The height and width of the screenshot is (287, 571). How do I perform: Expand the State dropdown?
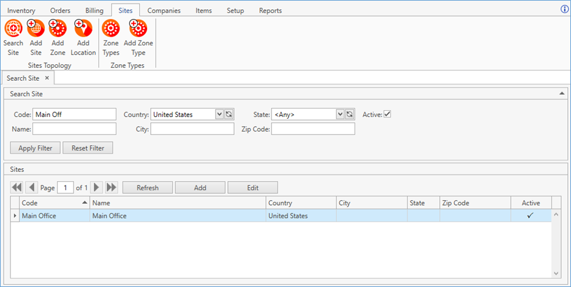pyautogui.click(x=340, y=114)
